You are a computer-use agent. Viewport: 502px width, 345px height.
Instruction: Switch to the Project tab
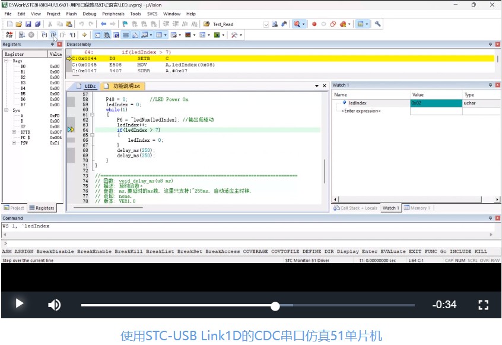(x=14, y=208)
